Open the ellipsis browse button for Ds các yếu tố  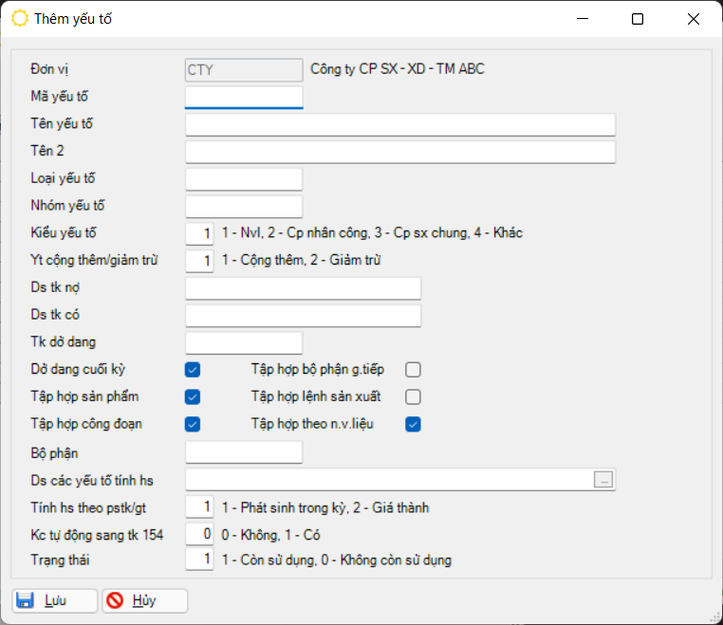pyautogui.click(x=603, y=480)
